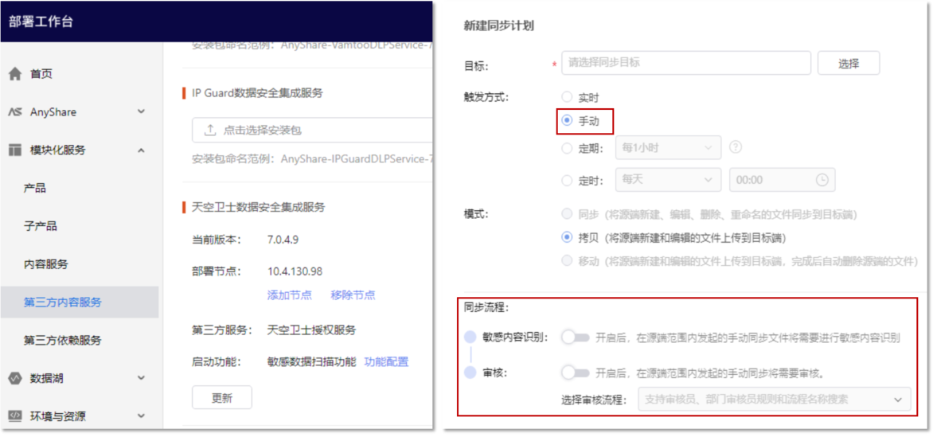Click the AnyShare logo icon in sidebar

pos(15,112)
